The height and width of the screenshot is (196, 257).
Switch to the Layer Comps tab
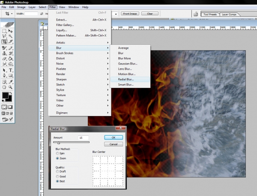point(229,15)
